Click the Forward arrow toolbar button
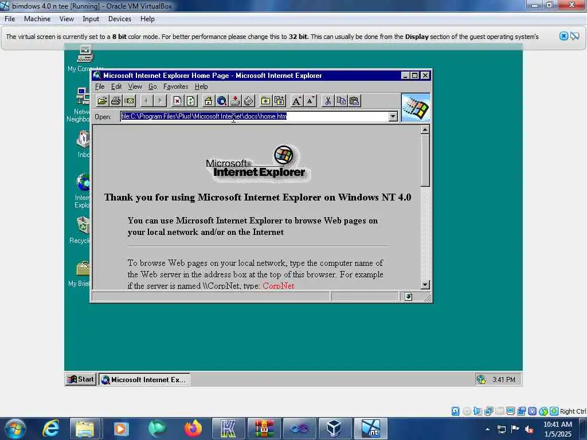587x440 pixels. (x=161, y=101)
